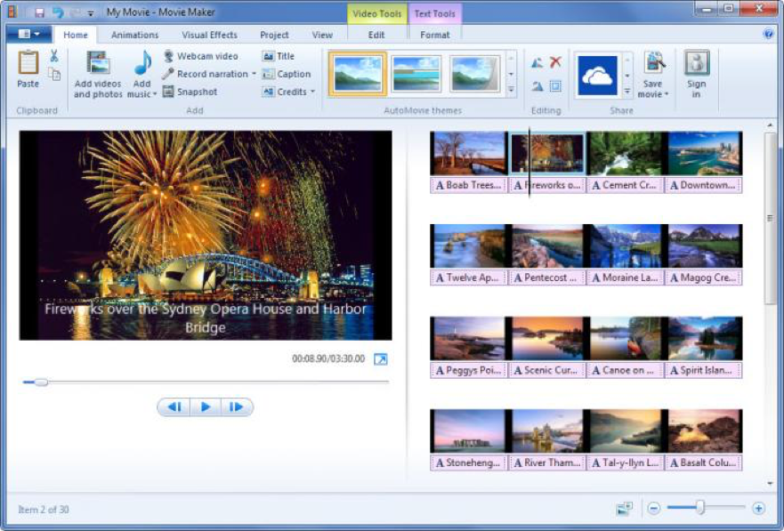Image resolution: width=784 pixels, height=531 pixels.
Task: Change the thumbnail size icon in status bar
Action: (624, 509)
